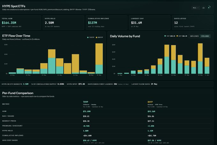The width and height of the screenshot is (217, 145).
Task: Click the AVG COST BASIS row label
Action: 10,140
